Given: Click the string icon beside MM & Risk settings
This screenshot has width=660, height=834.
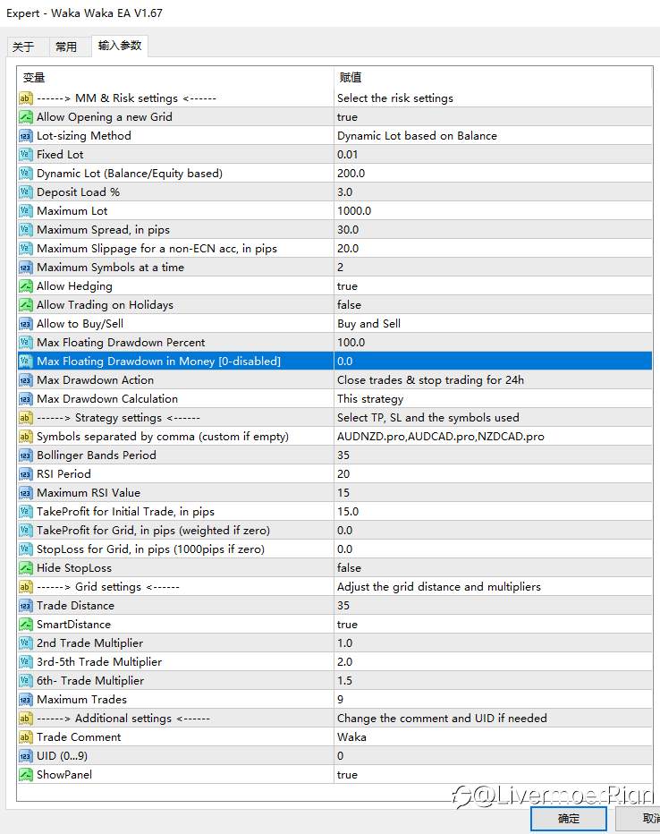Looking at the screenshot, I should [x=26, y=98].
